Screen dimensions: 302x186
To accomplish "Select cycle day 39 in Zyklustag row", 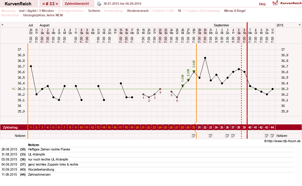I will tap(244, 127).
